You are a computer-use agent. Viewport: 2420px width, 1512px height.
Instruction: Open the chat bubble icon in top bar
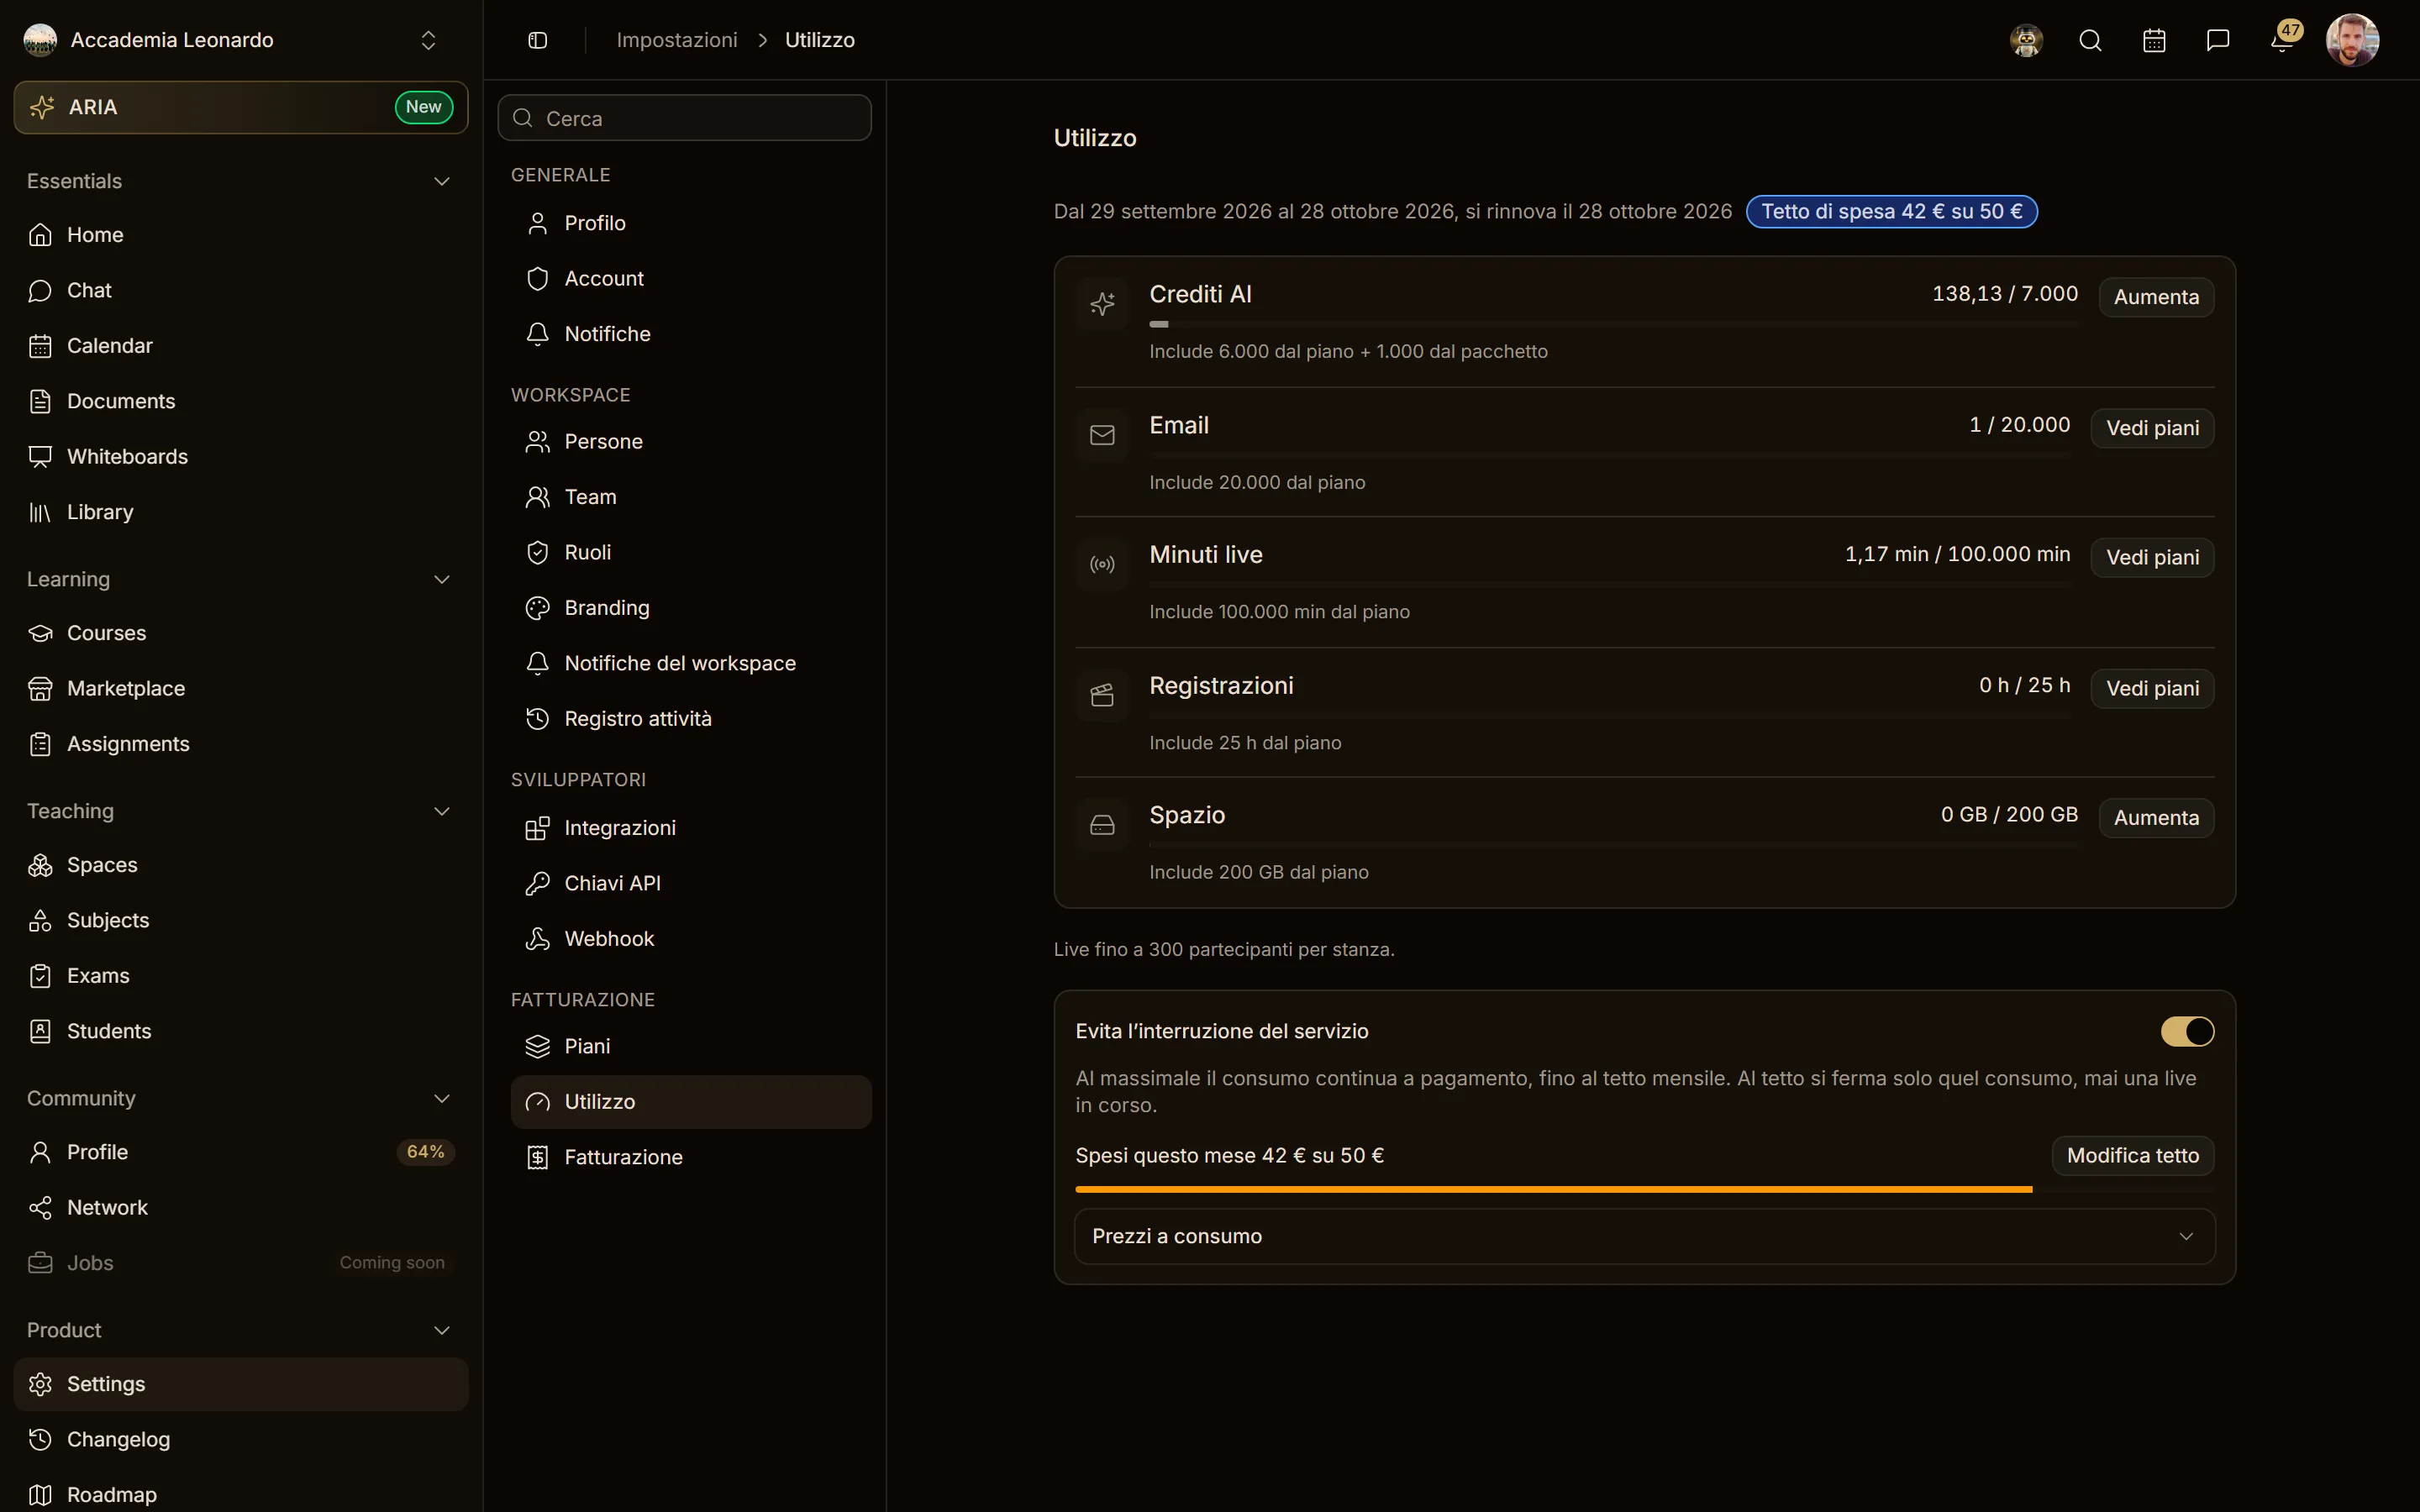[x=2218, y=40]
